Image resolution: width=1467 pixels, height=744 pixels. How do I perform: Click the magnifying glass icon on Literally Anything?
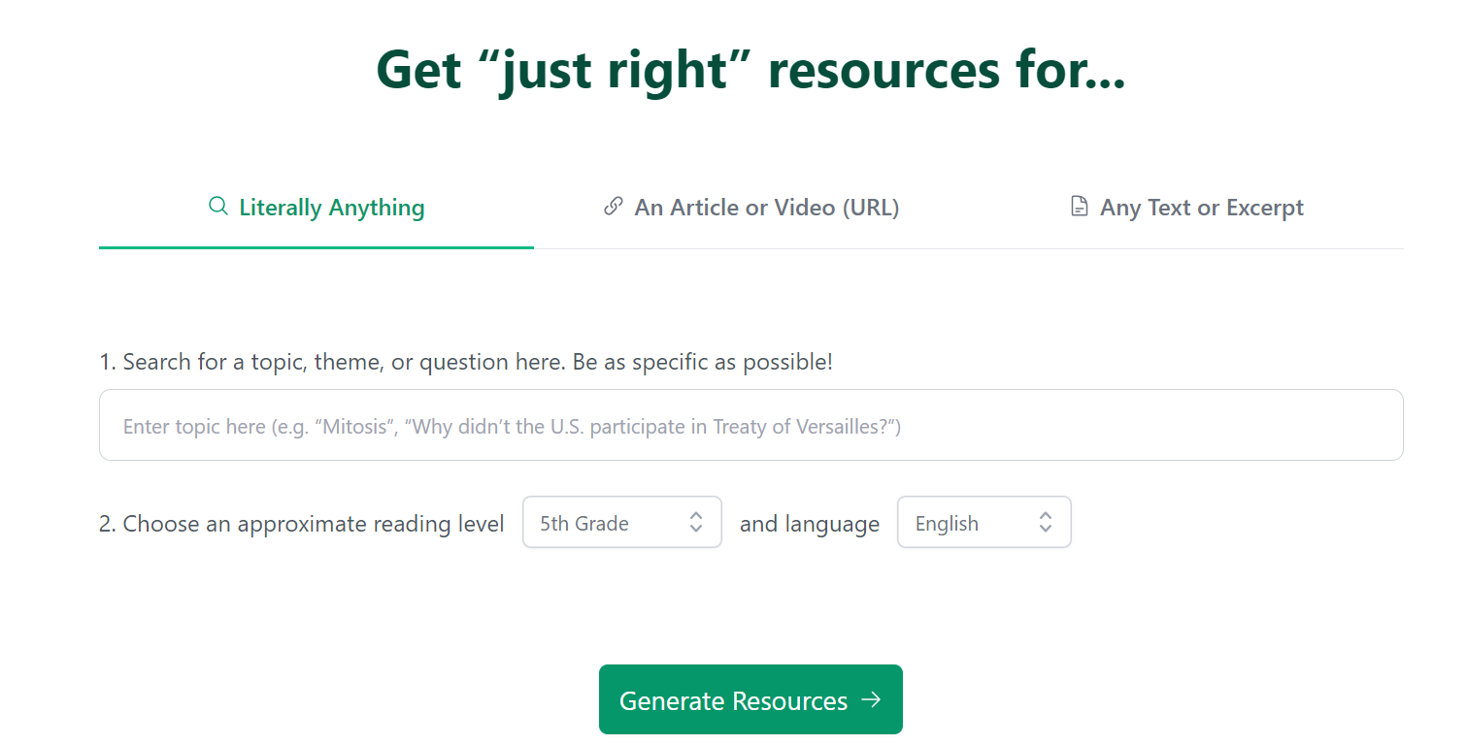point(218,207)
